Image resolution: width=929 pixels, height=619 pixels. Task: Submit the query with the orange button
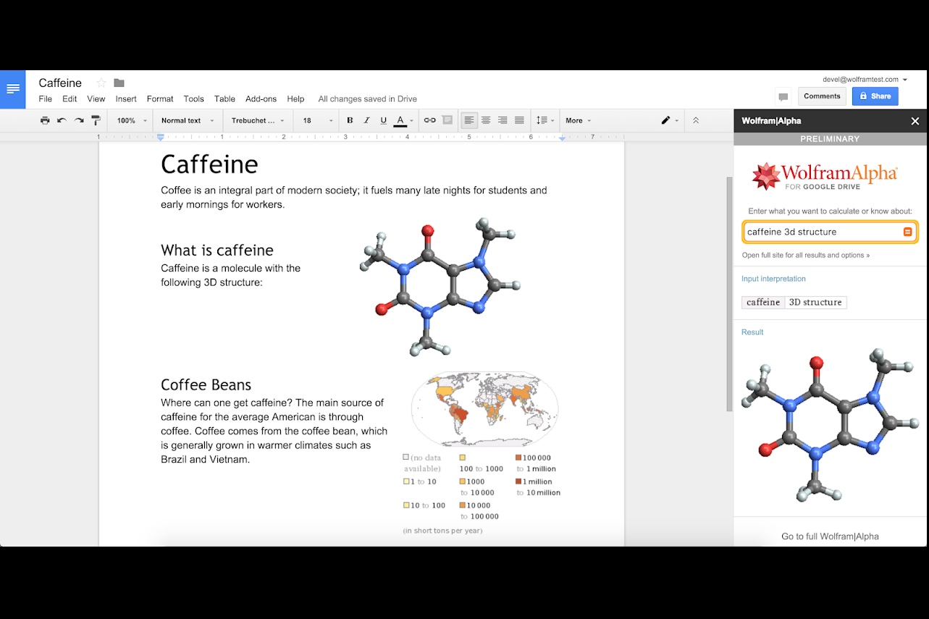click(907, 232)
